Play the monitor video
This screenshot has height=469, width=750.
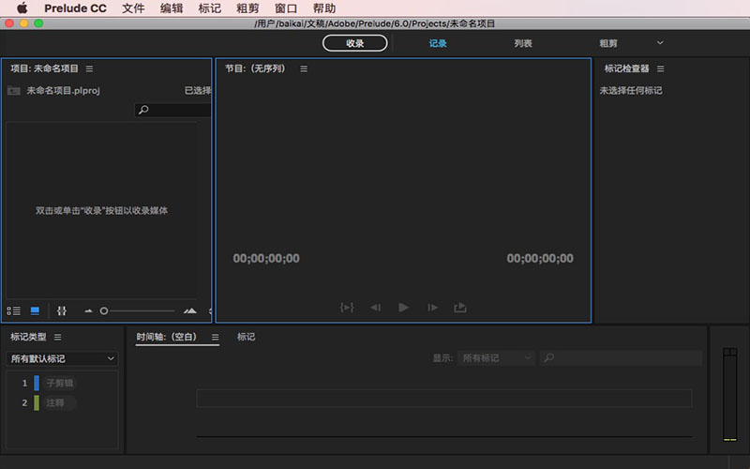tap(404, 308)
